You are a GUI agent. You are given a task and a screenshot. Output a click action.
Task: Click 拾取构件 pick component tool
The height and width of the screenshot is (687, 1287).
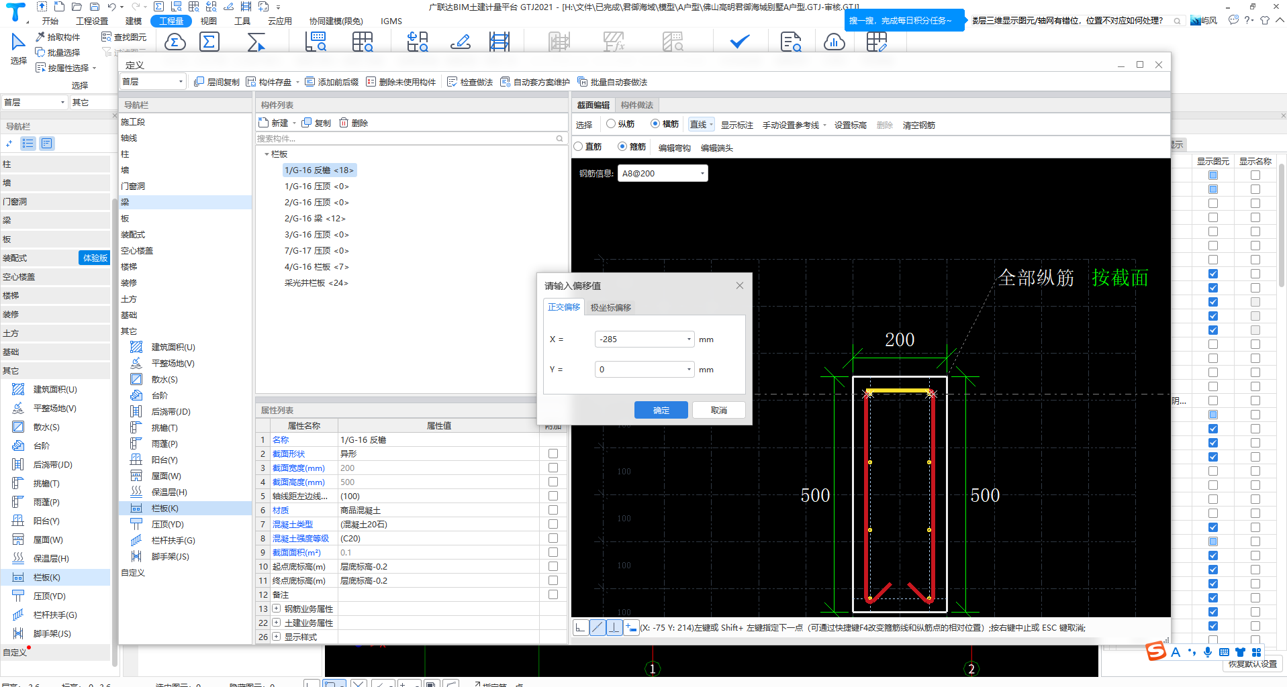pos(58,37)
